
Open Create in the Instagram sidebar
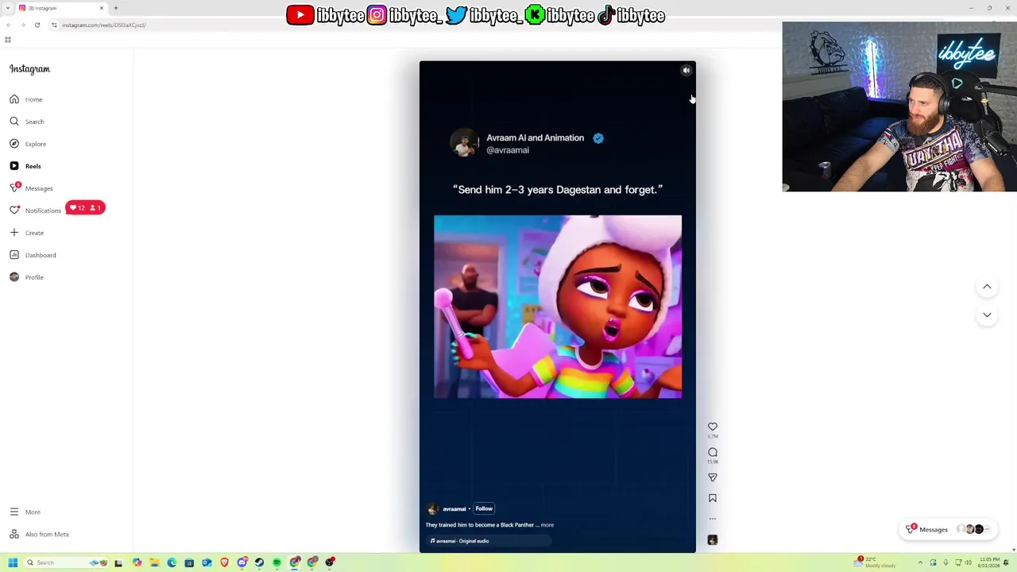tap(26, 233)
